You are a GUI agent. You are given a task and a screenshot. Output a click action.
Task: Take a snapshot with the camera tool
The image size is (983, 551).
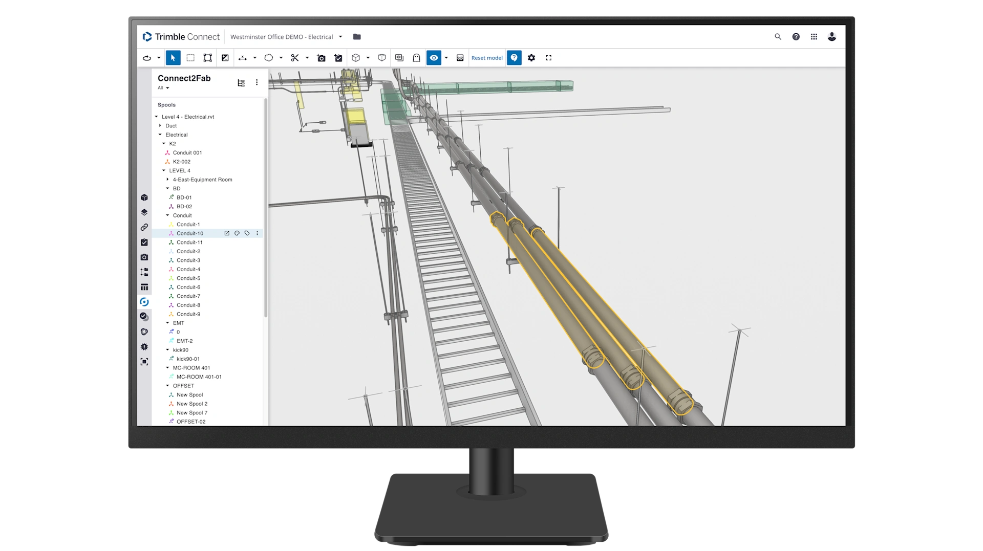[322, 58]
